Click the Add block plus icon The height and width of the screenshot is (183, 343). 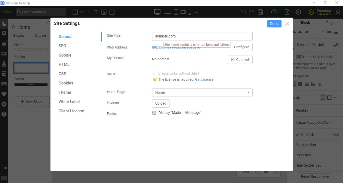75,12
